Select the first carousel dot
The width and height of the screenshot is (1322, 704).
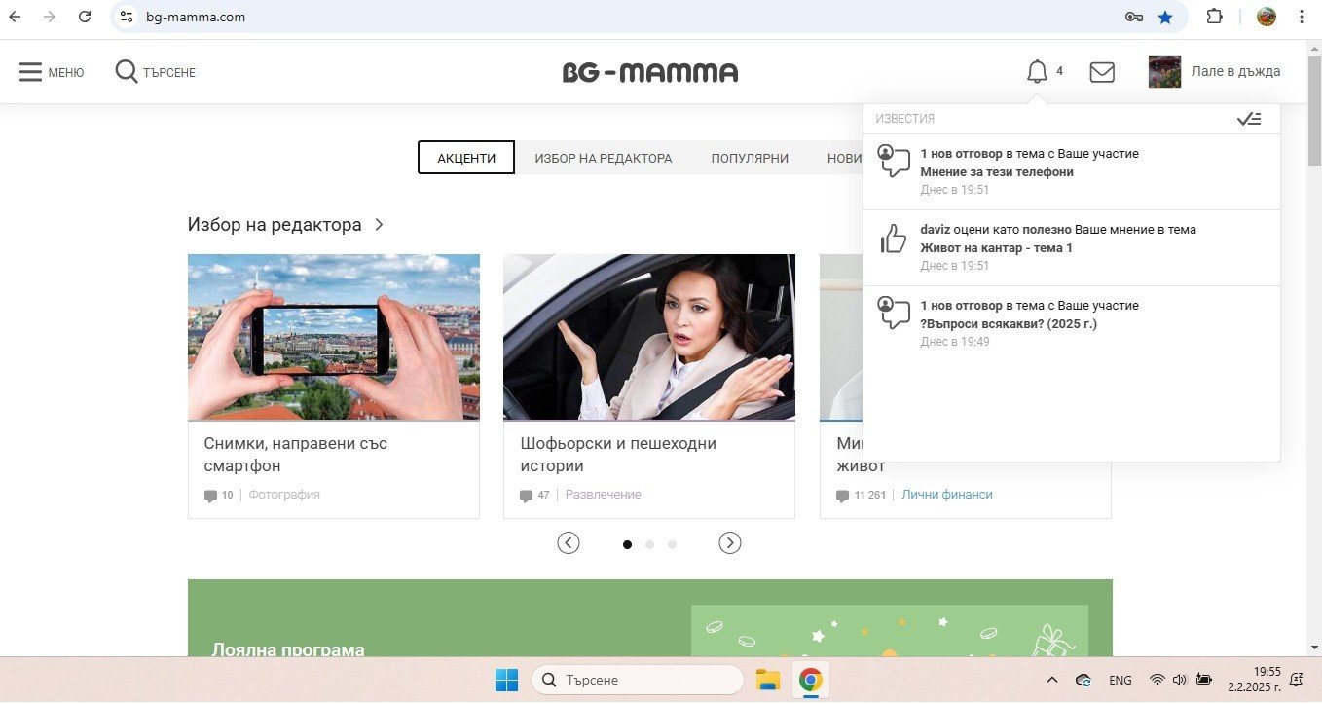pyautogui.click(x=627, y=544)
